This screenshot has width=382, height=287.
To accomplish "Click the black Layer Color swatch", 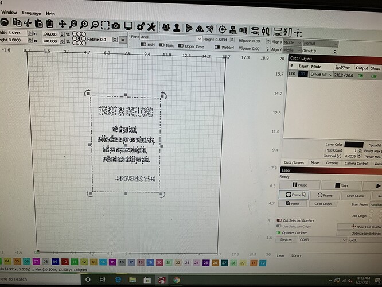I will click(x=354, y=144).
